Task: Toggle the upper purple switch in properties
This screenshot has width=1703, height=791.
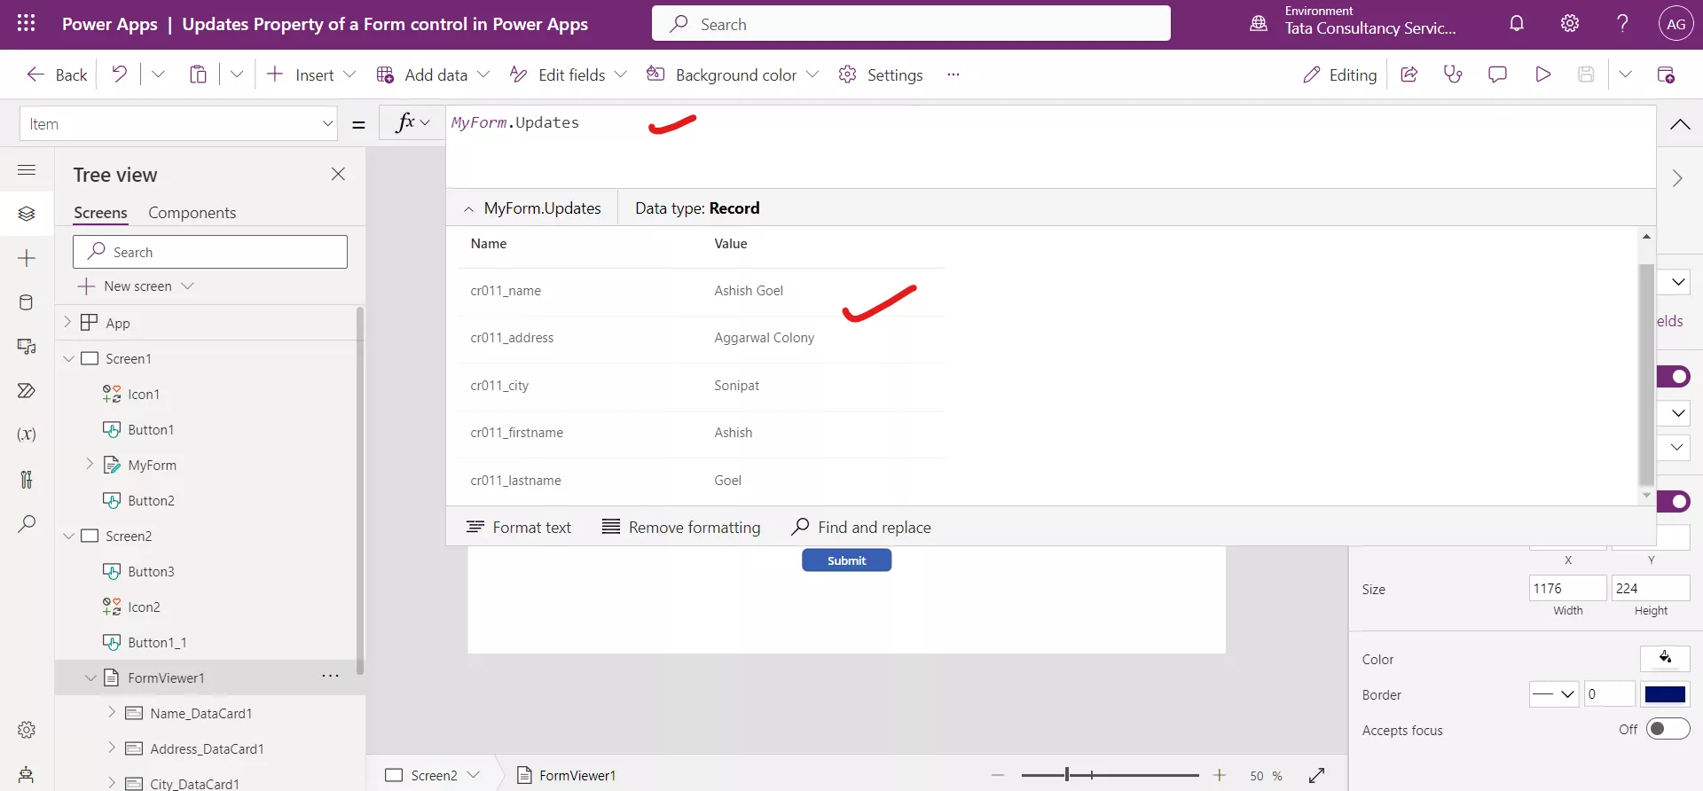Action: tap(1674, 377)
